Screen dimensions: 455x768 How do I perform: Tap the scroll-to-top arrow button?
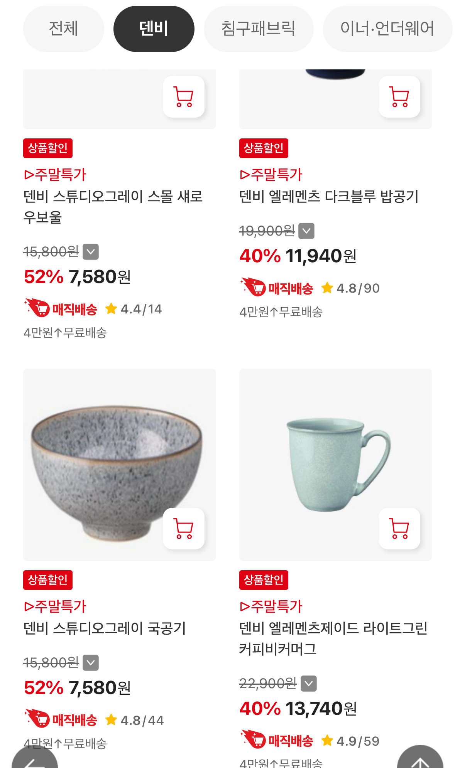click(x=420, y=760)
